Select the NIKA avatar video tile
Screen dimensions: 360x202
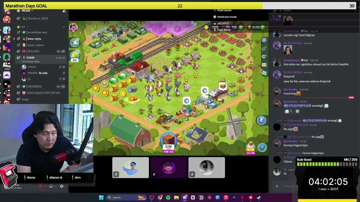click(168, 167)
